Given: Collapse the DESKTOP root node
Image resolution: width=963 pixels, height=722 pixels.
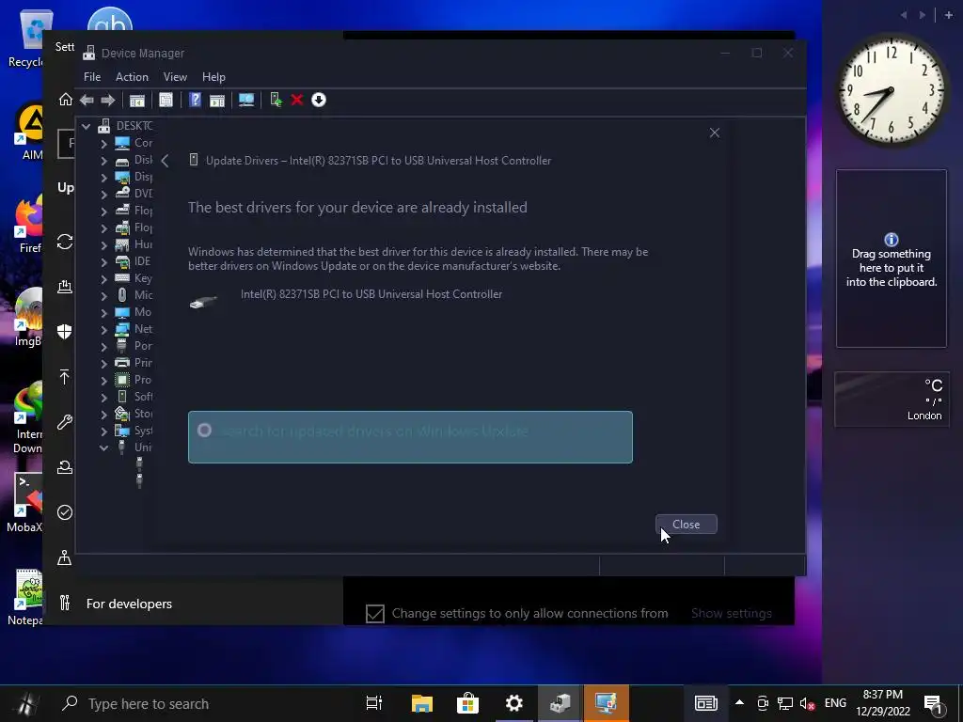Looking at the screenshot, I should [86, 127].
